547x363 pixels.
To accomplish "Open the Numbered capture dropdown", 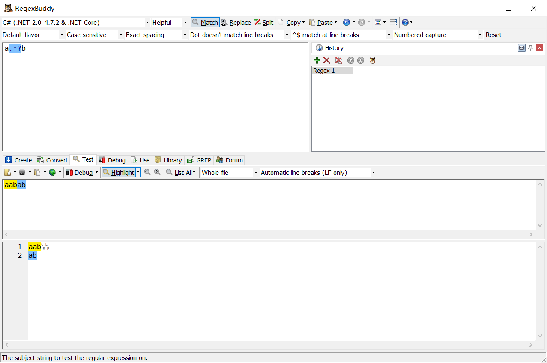I will (x=481, y=35).
